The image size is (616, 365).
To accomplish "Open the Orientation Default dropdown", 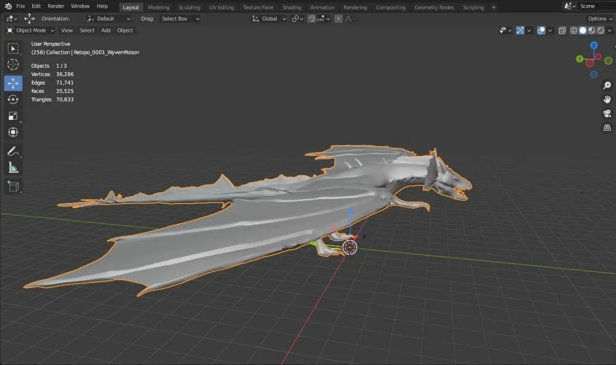I will [x=108, y=18].
